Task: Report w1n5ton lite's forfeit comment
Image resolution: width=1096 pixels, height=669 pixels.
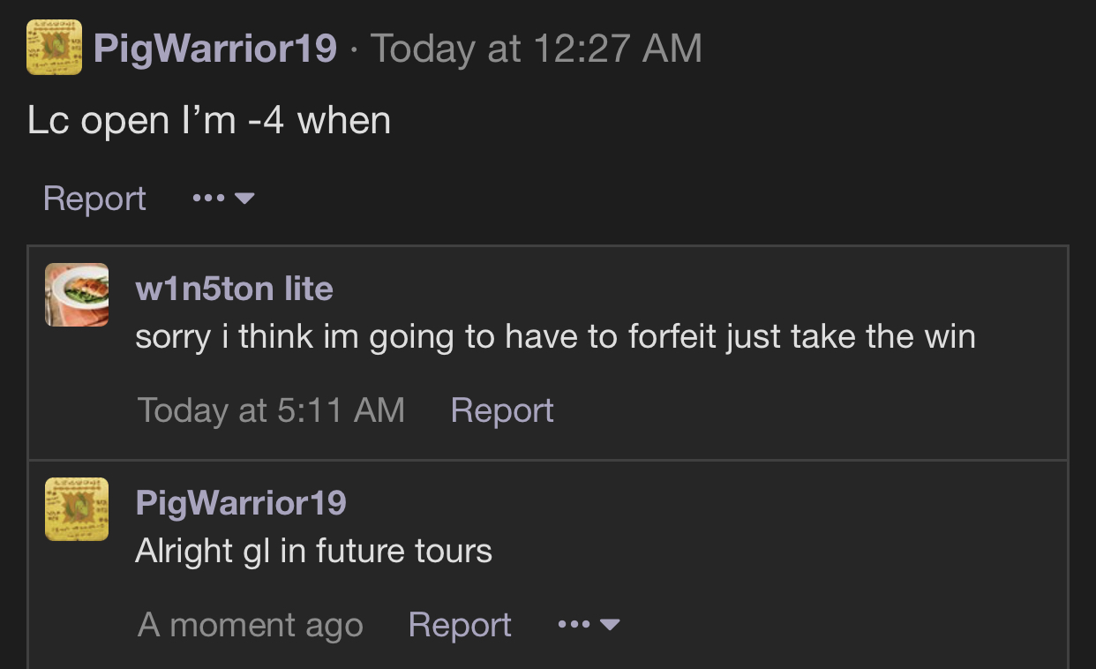Action: pos(502,410)
